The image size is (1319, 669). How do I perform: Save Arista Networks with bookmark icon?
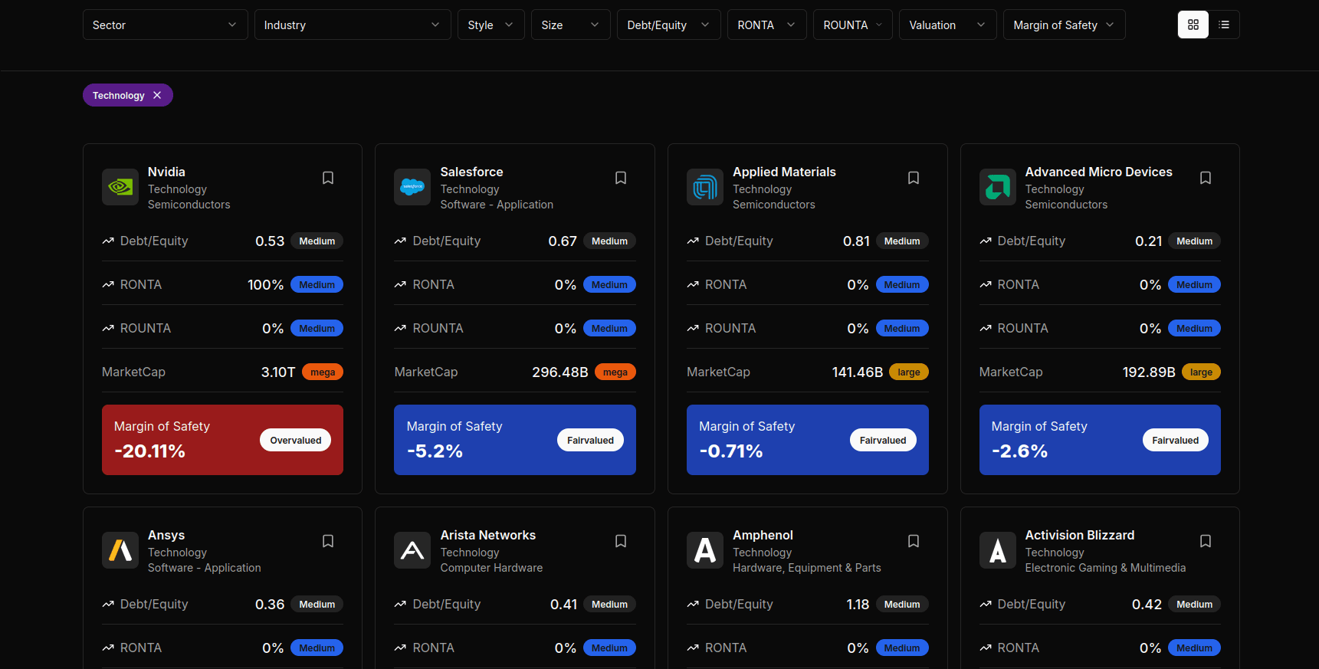(621, 541)
